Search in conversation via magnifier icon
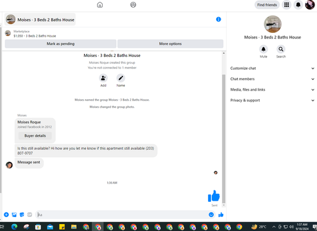 (x=281, y=49)
